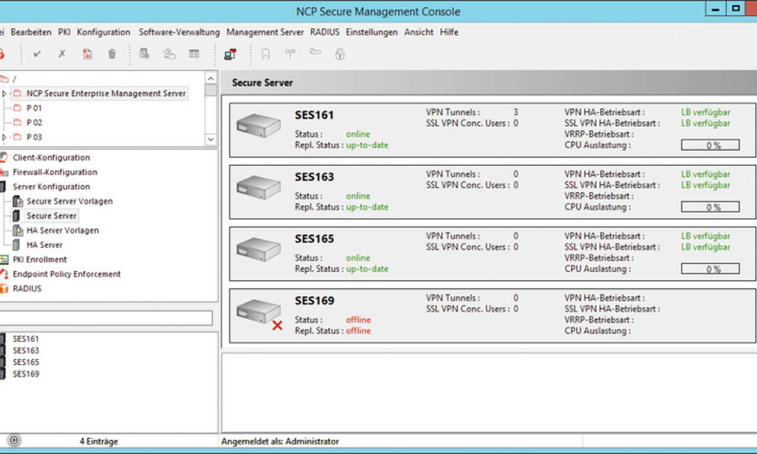Click the table view toolbar icon
This screenshot has width=757, height=454.
194,54
